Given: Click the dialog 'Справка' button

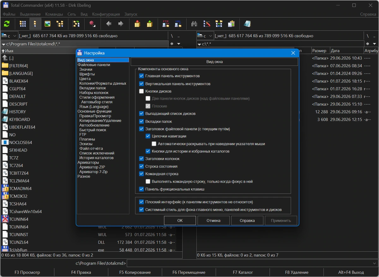Looking at the screenshot, I should [x=247, y=220].
